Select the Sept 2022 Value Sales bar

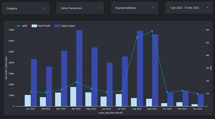click(155, 70)
